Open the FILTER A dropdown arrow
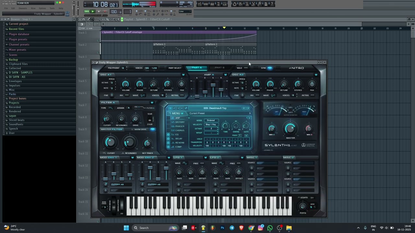Image resolution: width=415 pixels, height=233 pixels. tap(152, 103)
